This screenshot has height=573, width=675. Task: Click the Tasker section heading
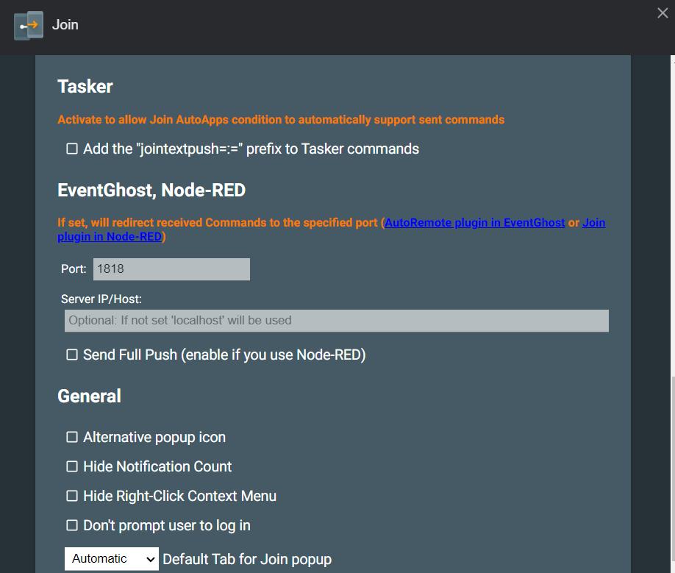85,87
